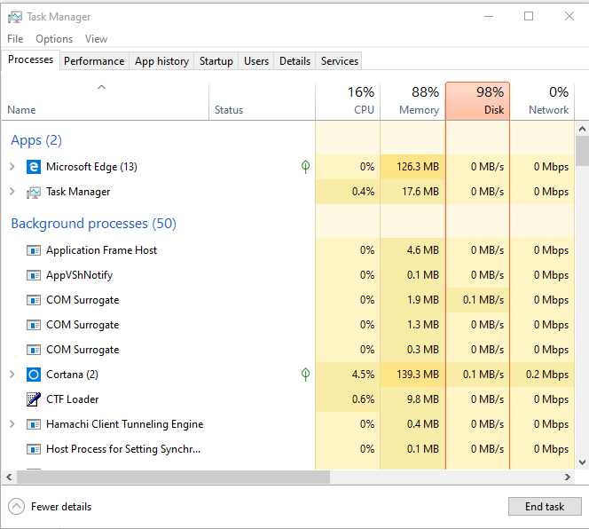Click the vertical scrollbar down arrow
Screen dimensions: 589x529
[x=582, y=462]
